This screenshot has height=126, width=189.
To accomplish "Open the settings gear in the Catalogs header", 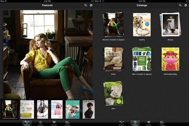I will pyautogui.click(x=186, y=5).
